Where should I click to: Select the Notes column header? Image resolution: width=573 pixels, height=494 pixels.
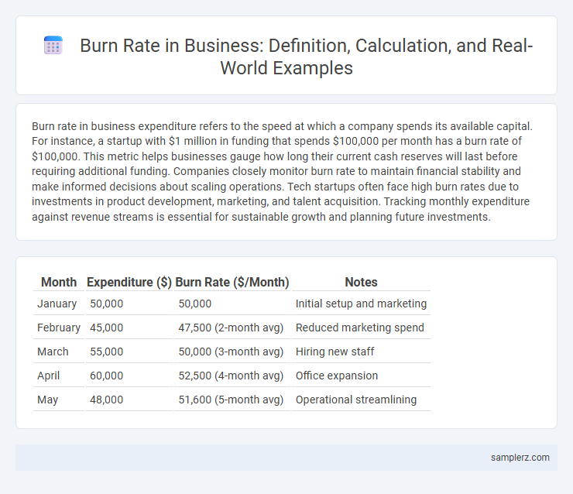tap(361, 282)
